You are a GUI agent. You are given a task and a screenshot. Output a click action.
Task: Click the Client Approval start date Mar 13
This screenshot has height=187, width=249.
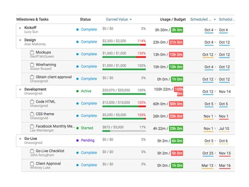207,166
